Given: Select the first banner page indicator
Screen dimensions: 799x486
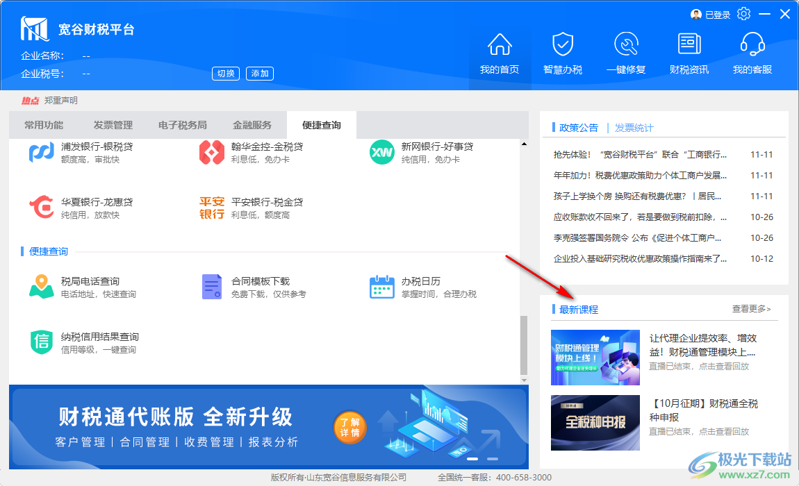Looking at the screenshot, I should pos(472,459).
